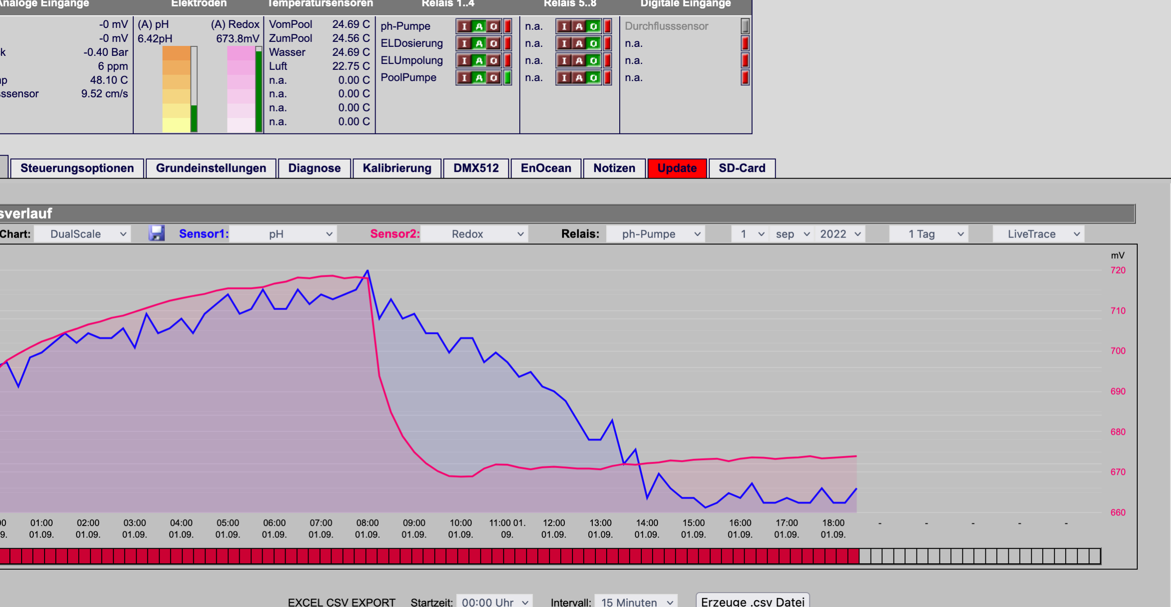Click the VomPool temperature value
This screenshot has height=607, width=1171.
coord(351,24)
